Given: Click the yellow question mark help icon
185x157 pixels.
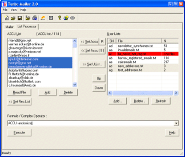Looking at the screenshot, I should (x=60, y=18).
